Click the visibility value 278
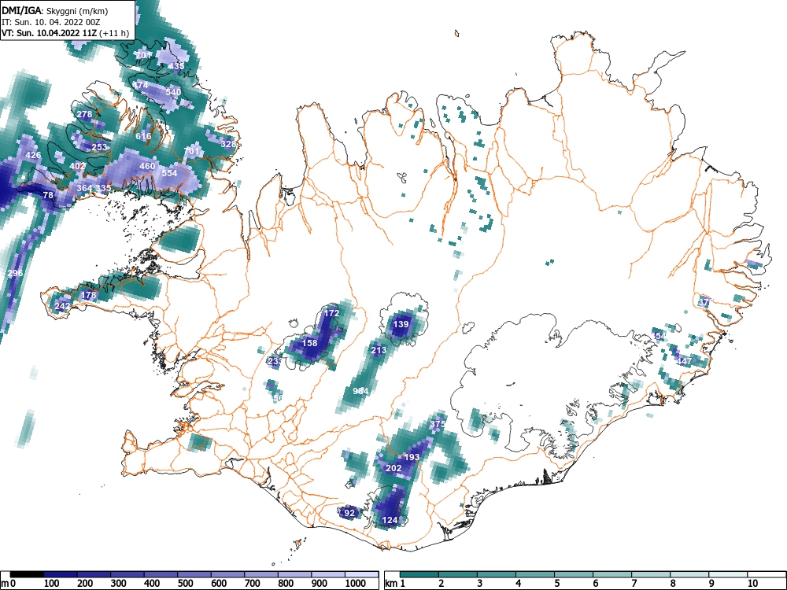The image size is (787, 590). (84, 114)
